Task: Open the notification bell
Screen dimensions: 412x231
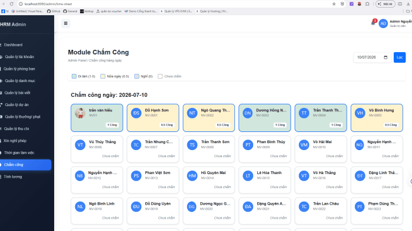Action: 373,23
